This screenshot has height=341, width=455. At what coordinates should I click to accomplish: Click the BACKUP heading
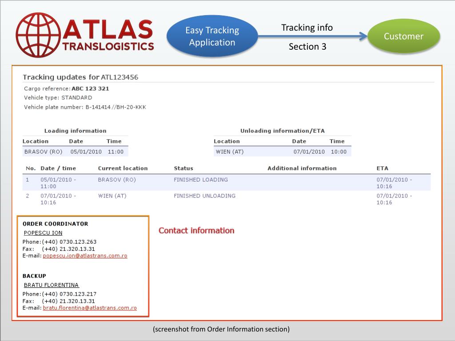(34, 276)
